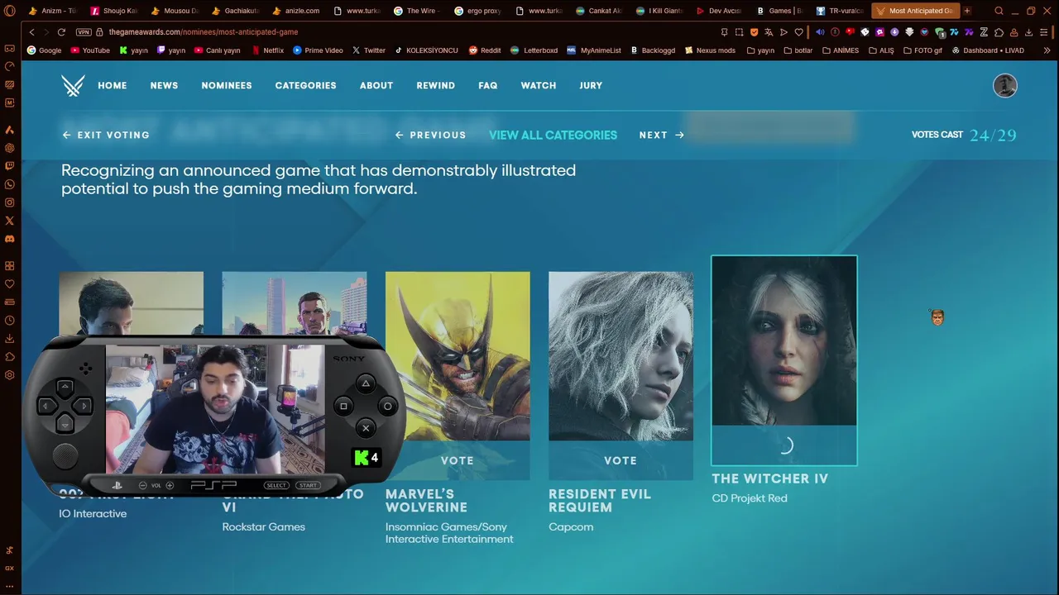Image resolution: width=1059 pixels, height=595 pixels.
Task: Open the NOMINEES menu item
Action: (x=227, y=86)
